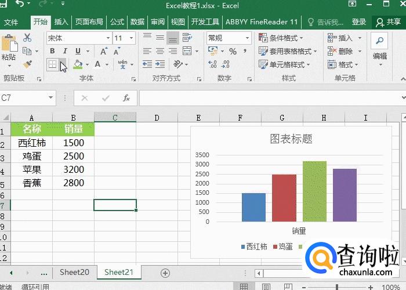
Task: Click the text orientation icon
Action: click(x=178, y=64)
